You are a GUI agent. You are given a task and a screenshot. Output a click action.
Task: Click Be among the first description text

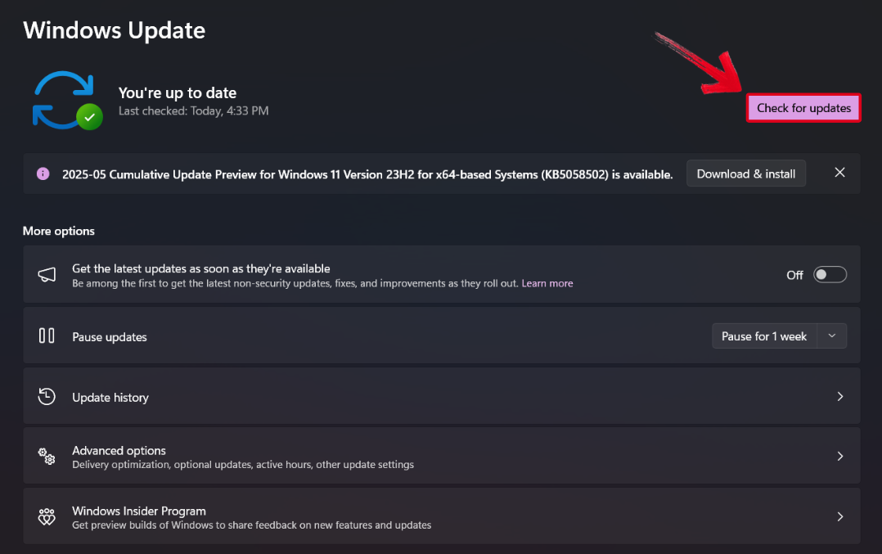tap(295, 283)
